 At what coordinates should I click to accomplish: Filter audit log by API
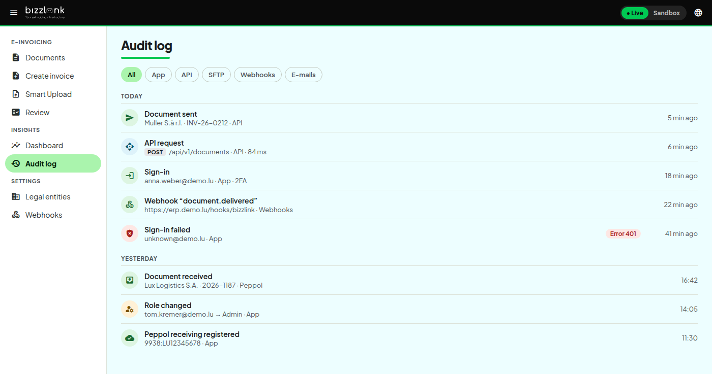(x=187, y=75)
